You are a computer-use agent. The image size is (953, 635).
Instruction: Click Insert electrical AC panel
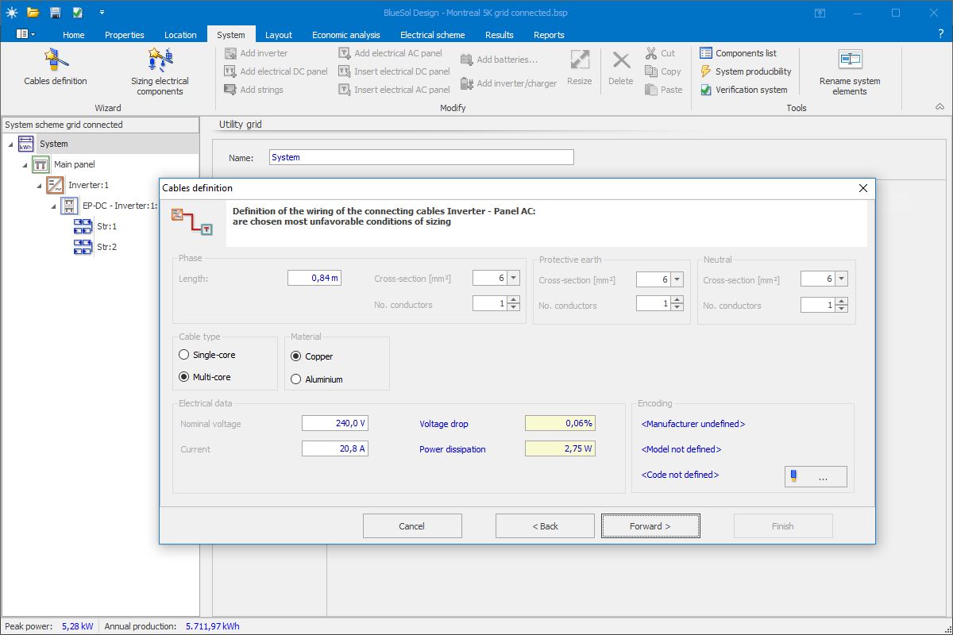coord(394,90)
